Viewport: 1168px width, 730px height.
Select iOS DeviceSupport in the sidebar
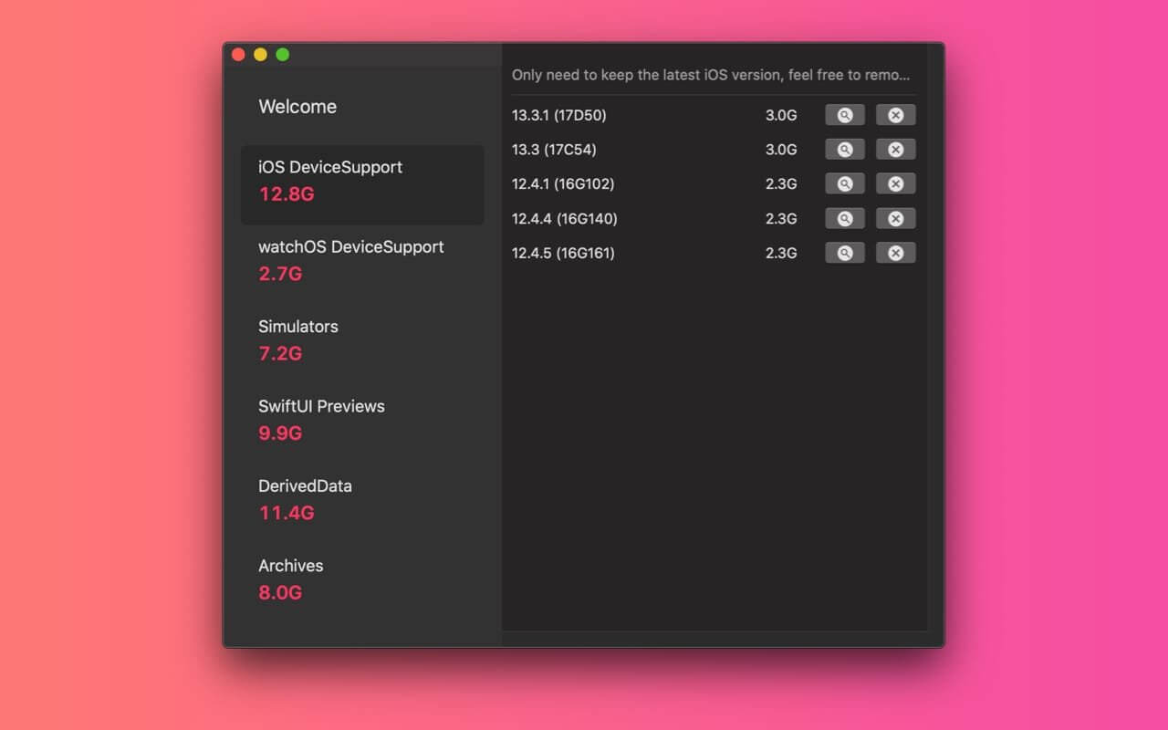(x=362, y=184)
